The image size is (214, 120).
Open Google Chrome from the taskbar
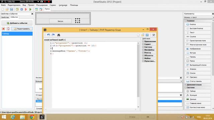coord(32,117)
